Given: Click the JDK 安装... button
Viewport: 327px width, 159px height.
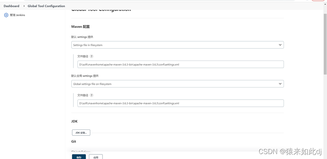Looking at the screenshot, I should (x=81, y=132).
